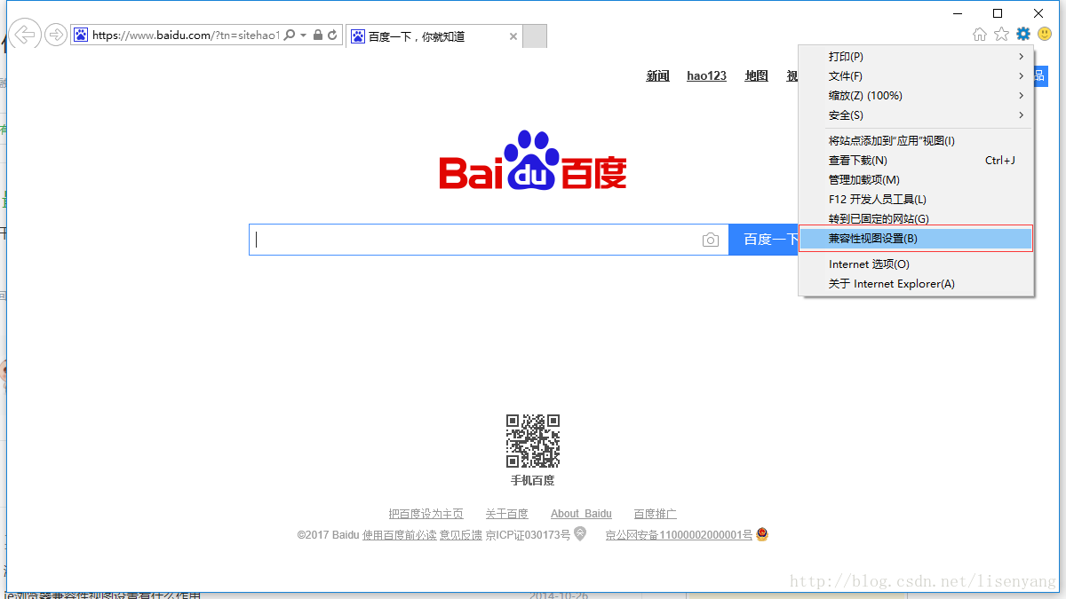Image resolution: width=1066 pixels, height=599 pixels.
Task: Click the camera image-search icon
Action: pyautogui.click(x=711, y=240)
